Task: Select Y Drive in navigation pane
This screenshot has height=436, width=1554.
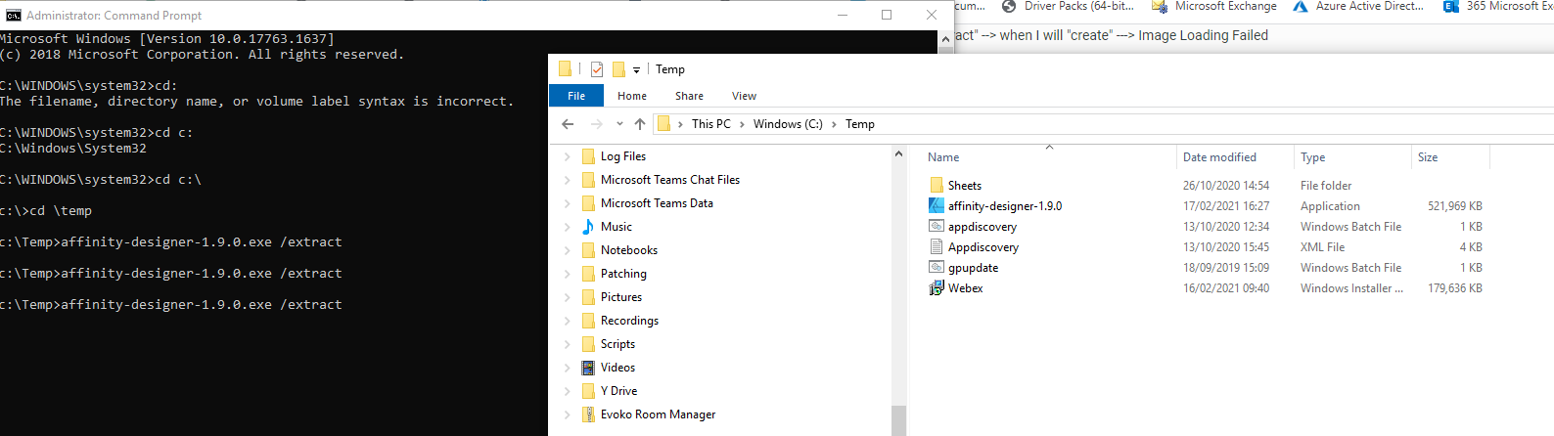Action: point(618,391)
